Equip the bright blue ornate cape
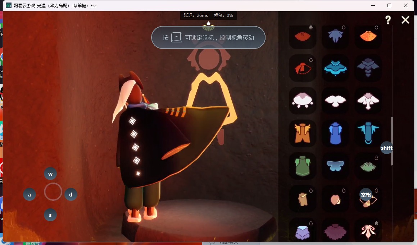The height and width of the screenshot is (245, 417). click(x=335, y=68)
